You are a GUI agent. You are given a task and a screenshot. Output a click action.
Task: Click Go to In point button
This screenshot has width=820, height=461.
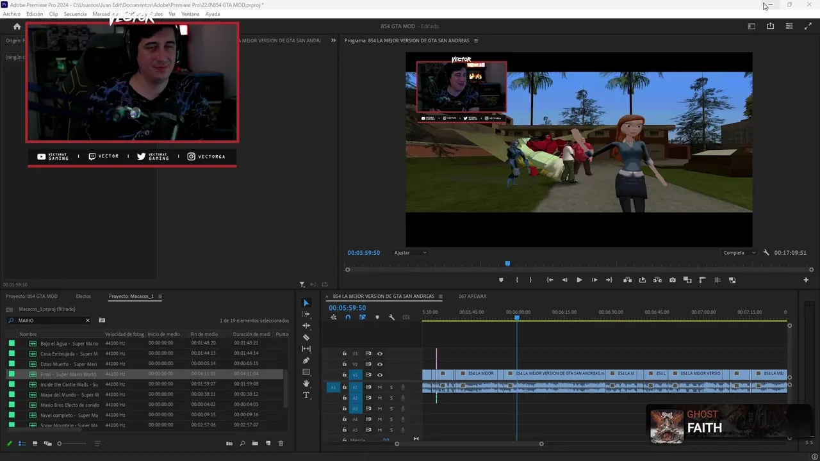pos(550,280)
